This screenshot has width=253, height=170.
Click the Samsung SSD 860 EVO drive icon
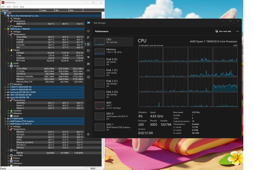coord(8,92)
